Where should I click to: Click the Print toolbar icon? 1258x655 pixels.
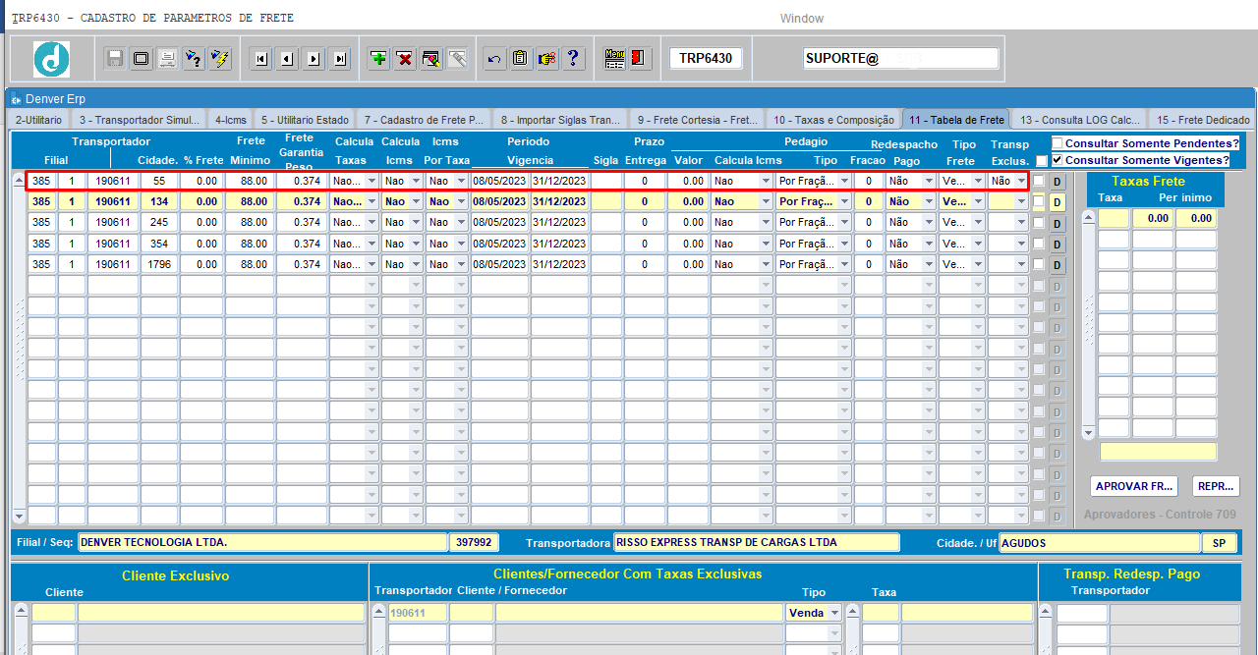[x=168, y=58]
